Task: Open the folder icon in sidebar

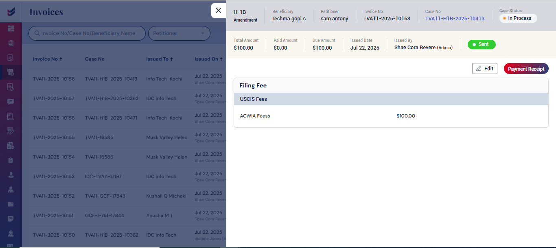Action: (11, 204)
